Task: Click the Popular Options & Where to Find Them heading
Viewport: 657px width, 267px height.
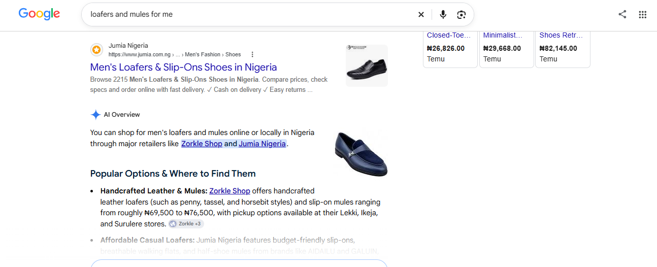Action: pos(173,174)
